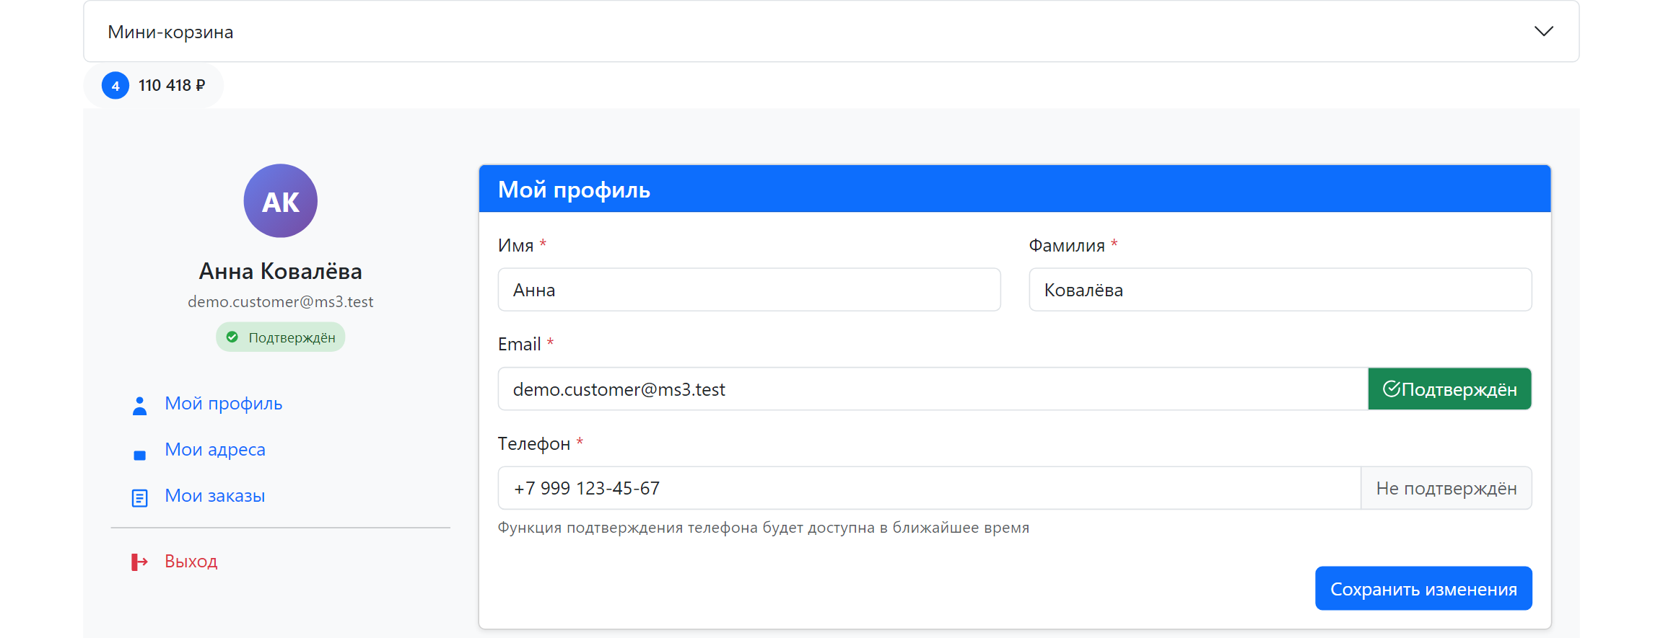Image resolution: width=1663 pixels, height=638 pixels.
Task: Focus the Фамилия field containing Ковалёва
Action: 1280,290
